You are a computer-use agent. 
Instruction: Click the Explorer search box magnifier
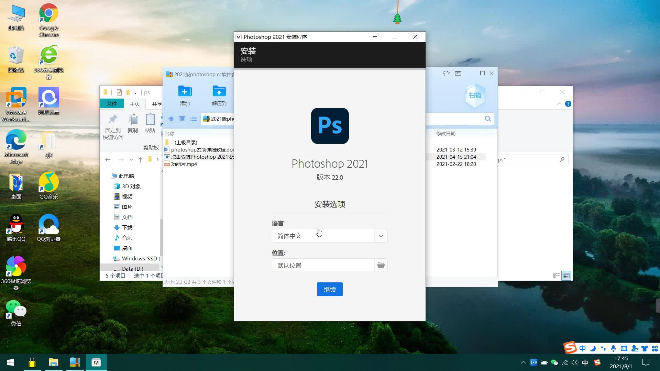562,159
